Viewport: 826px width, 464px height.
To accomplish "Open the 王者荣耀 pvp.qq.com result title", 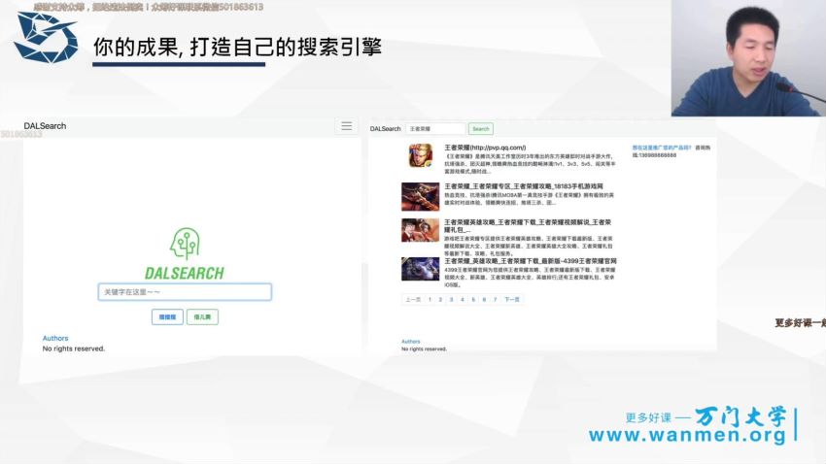I will pos(485,148).
